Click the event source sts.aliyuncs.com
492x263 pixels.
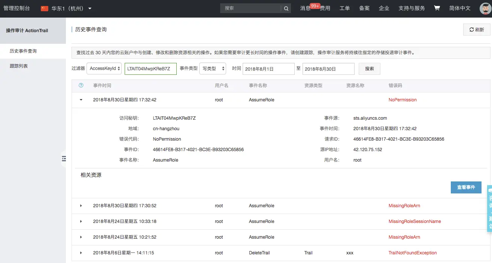370,118
